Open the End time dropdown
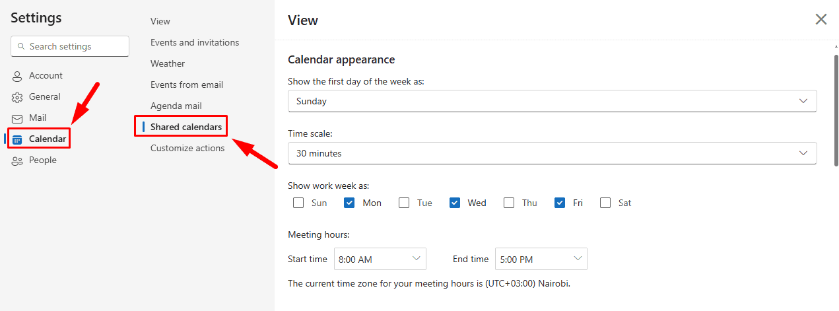 541,259
